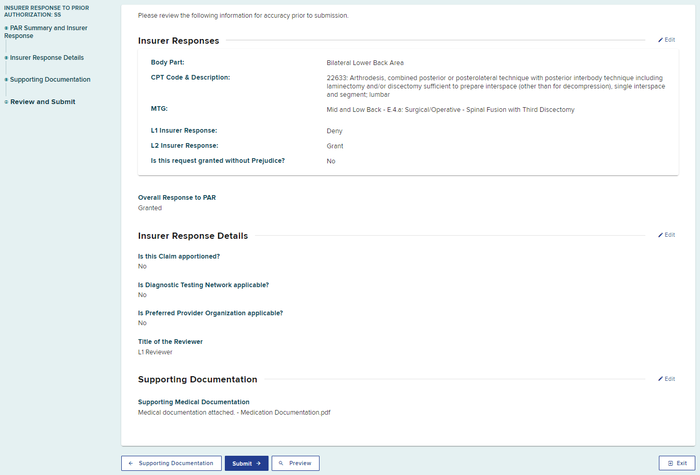Screen dimensions: 700x475
Task: Click the magnifier icon on the Preview button
Action: tap(281, 463)
